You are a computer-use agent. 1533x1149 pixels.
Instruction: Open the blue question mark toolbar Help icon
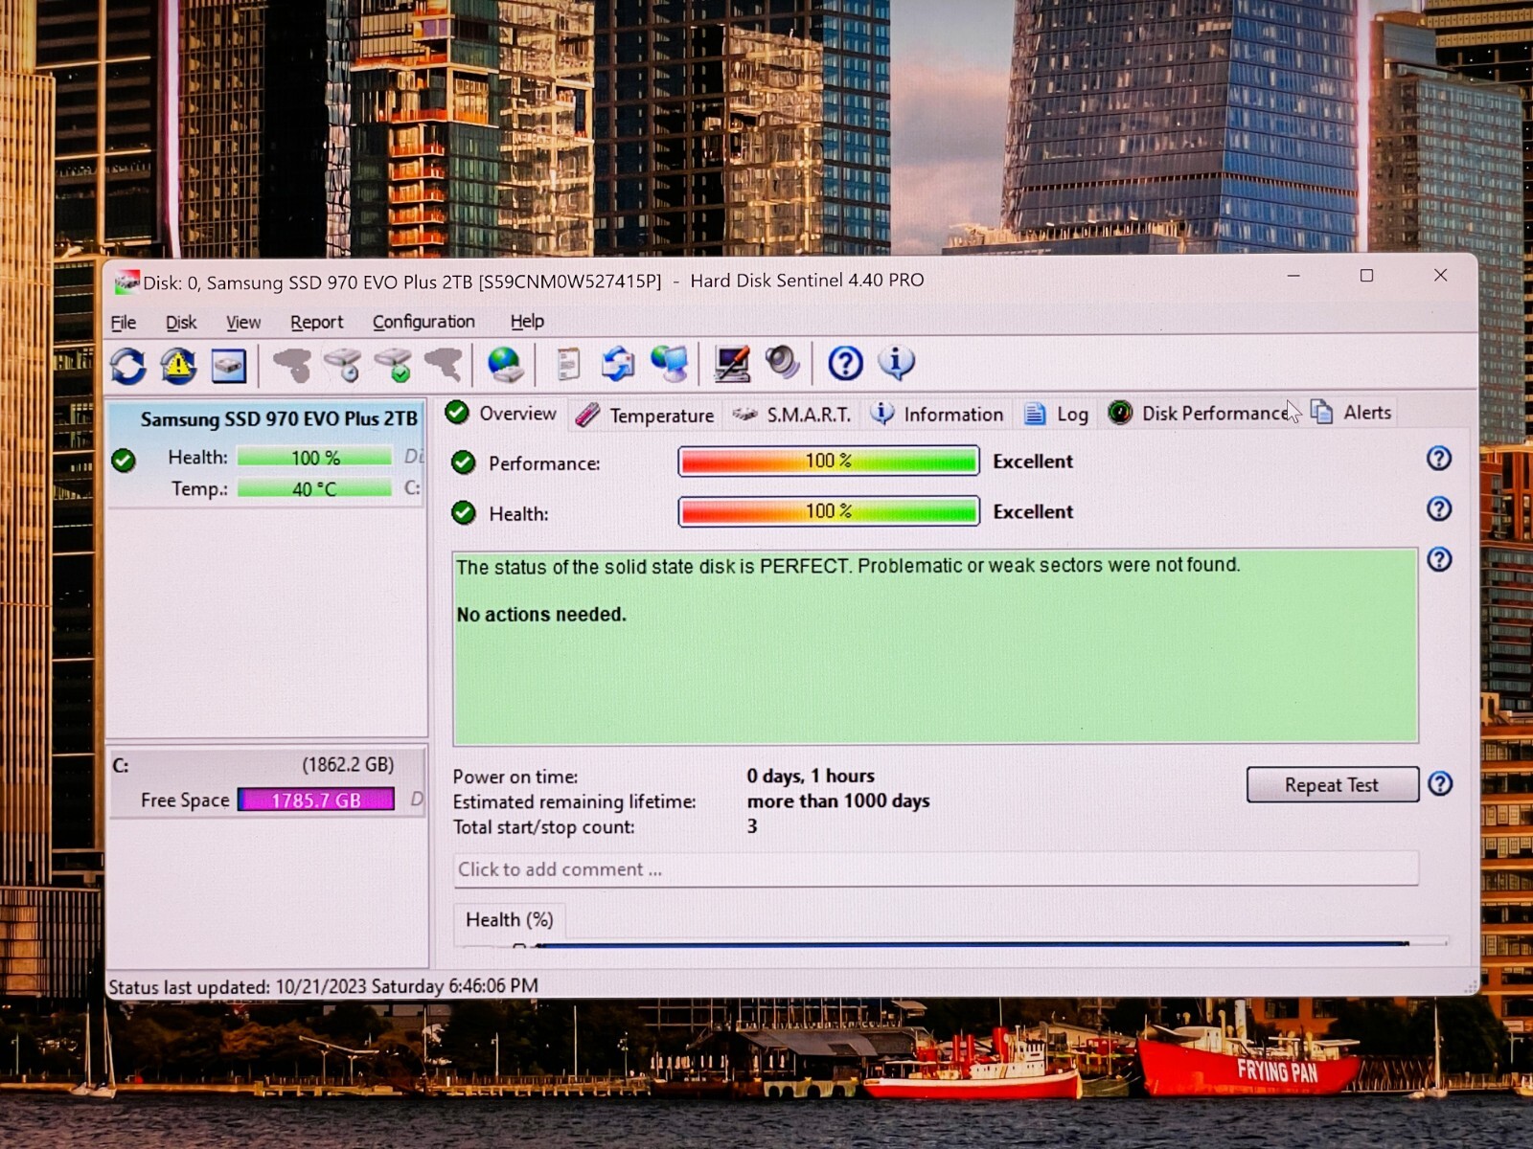(x=845, y=363)
